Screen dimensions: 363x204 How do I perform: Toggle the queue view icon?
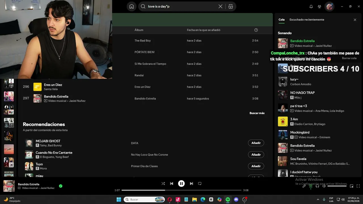tap(311, 186)
